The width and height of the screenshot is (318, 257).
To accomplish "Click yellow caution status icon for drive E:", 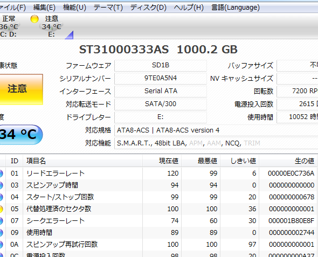I will [34, 19].
